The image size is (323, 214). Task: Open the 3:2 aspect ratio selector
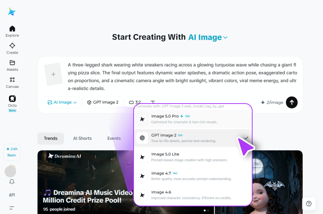coord(135,102)
